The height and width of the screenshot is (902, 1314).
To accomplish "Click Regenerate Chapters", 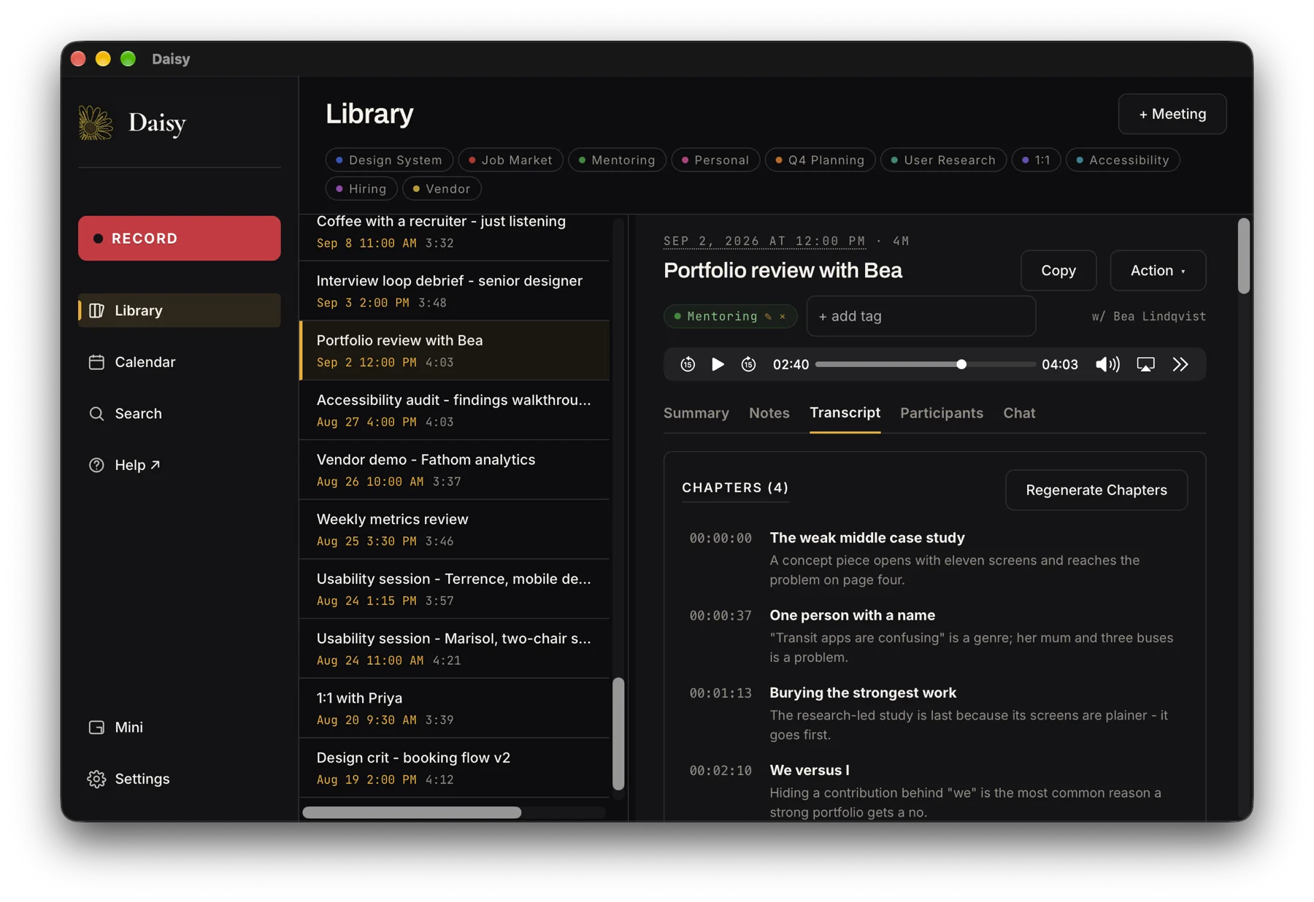I will coord(1096,490).
